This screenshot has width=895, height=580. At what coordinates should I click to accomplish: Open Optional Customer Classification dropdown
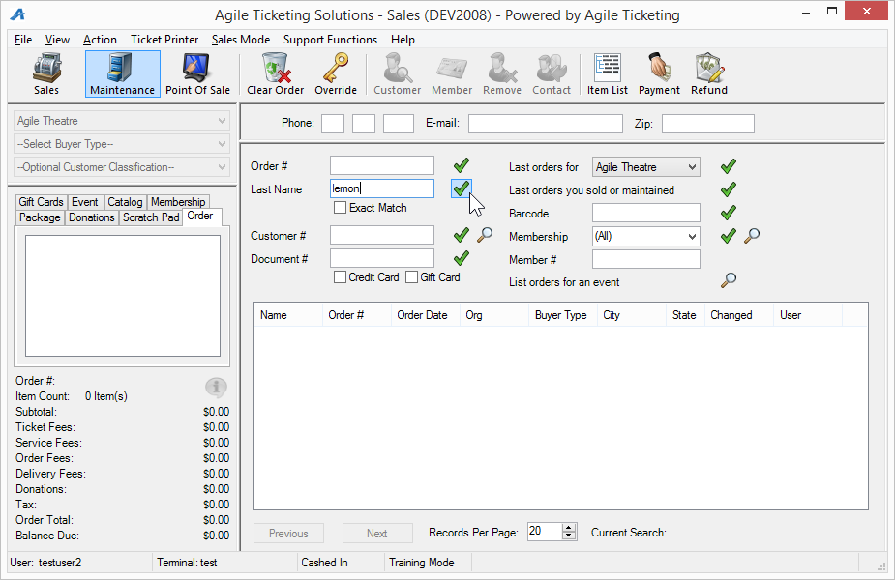click(122, 167)
